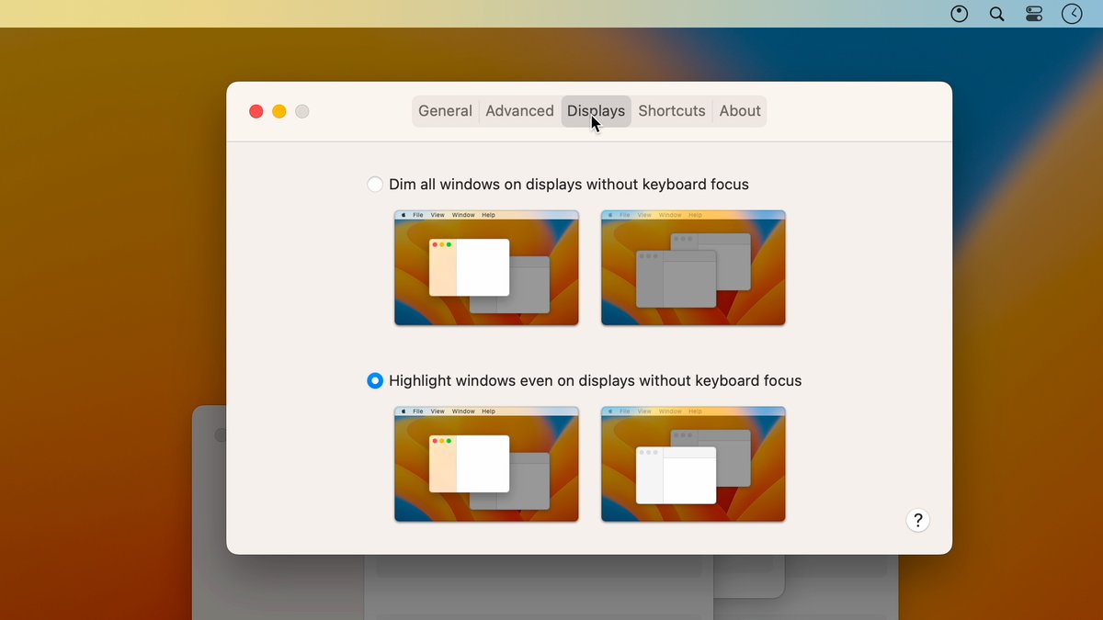The width and height of the screenshot is (1103, 620).
Task: Click the circular app icon in menu bar
Action: tap(959, 14)
